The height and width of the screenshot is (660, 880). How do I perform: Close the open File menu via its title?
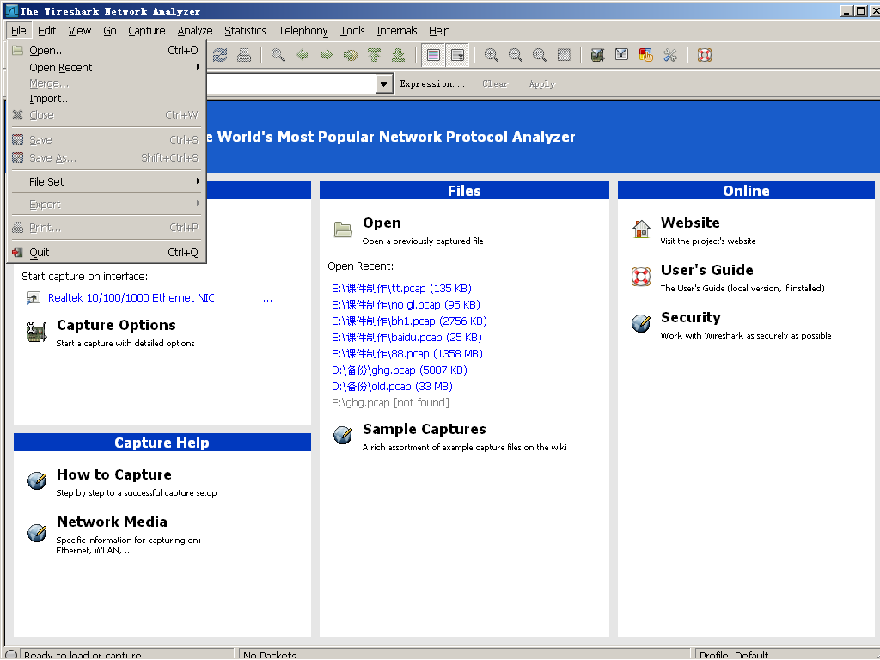pos(19,31)
